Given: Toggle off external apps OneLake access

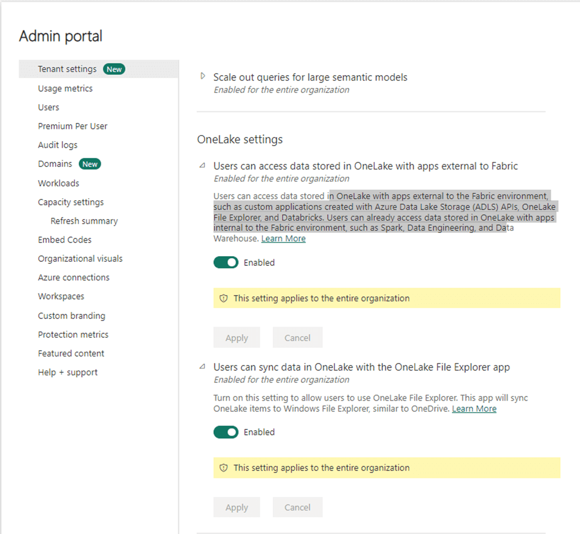Looking at the screenshot, I should pyautogui.click(x=226, y=262).
